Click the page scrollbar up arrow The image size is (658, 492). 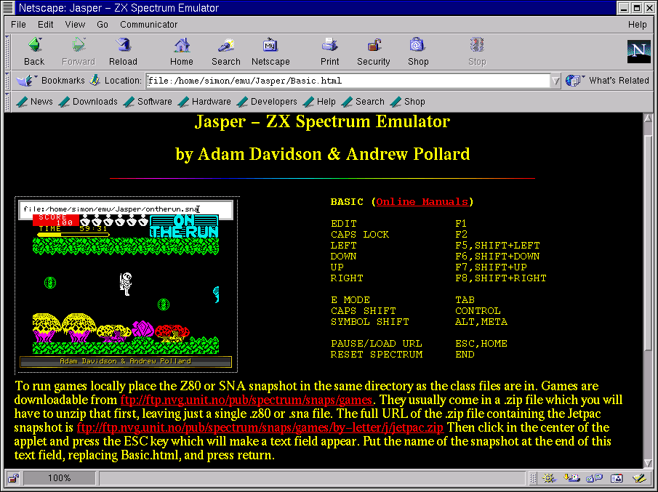point(648,118)
